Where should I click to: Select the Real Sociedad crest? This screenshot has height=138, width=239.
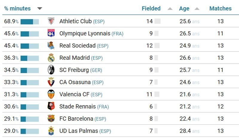(x=51, y=45)
